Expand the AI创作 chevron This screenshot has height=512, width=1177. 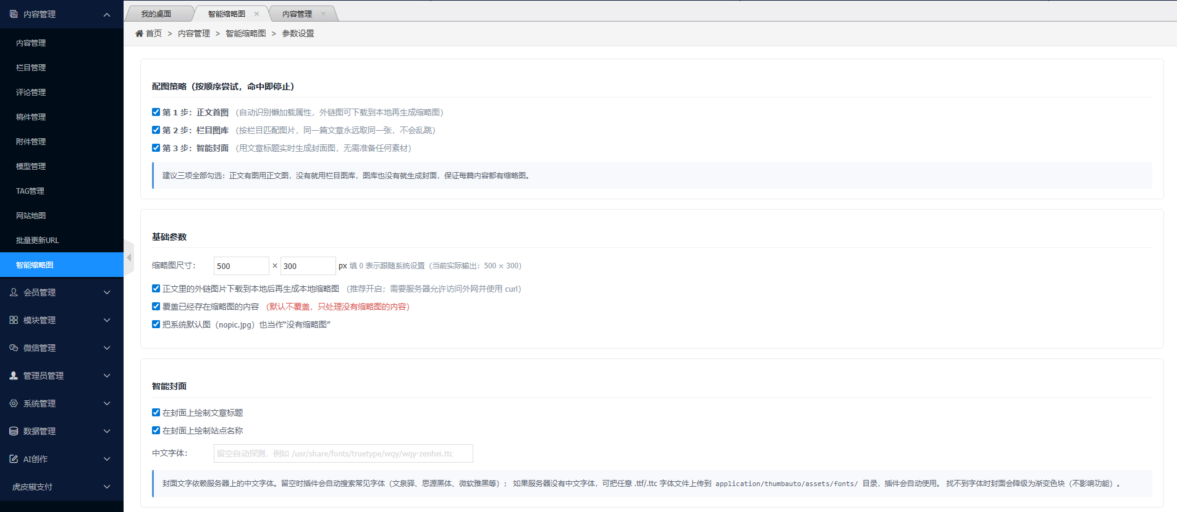coord(107,459)
